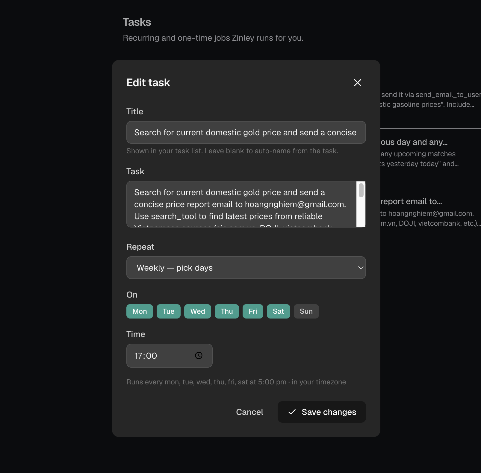This screenshot has width=481, height=473.
Task: Click the checkmark icon on Save changes
Action: tap(292, 412)
